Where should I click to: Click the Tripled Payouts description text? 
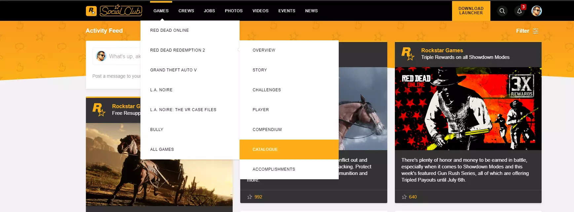pos(465,170)
